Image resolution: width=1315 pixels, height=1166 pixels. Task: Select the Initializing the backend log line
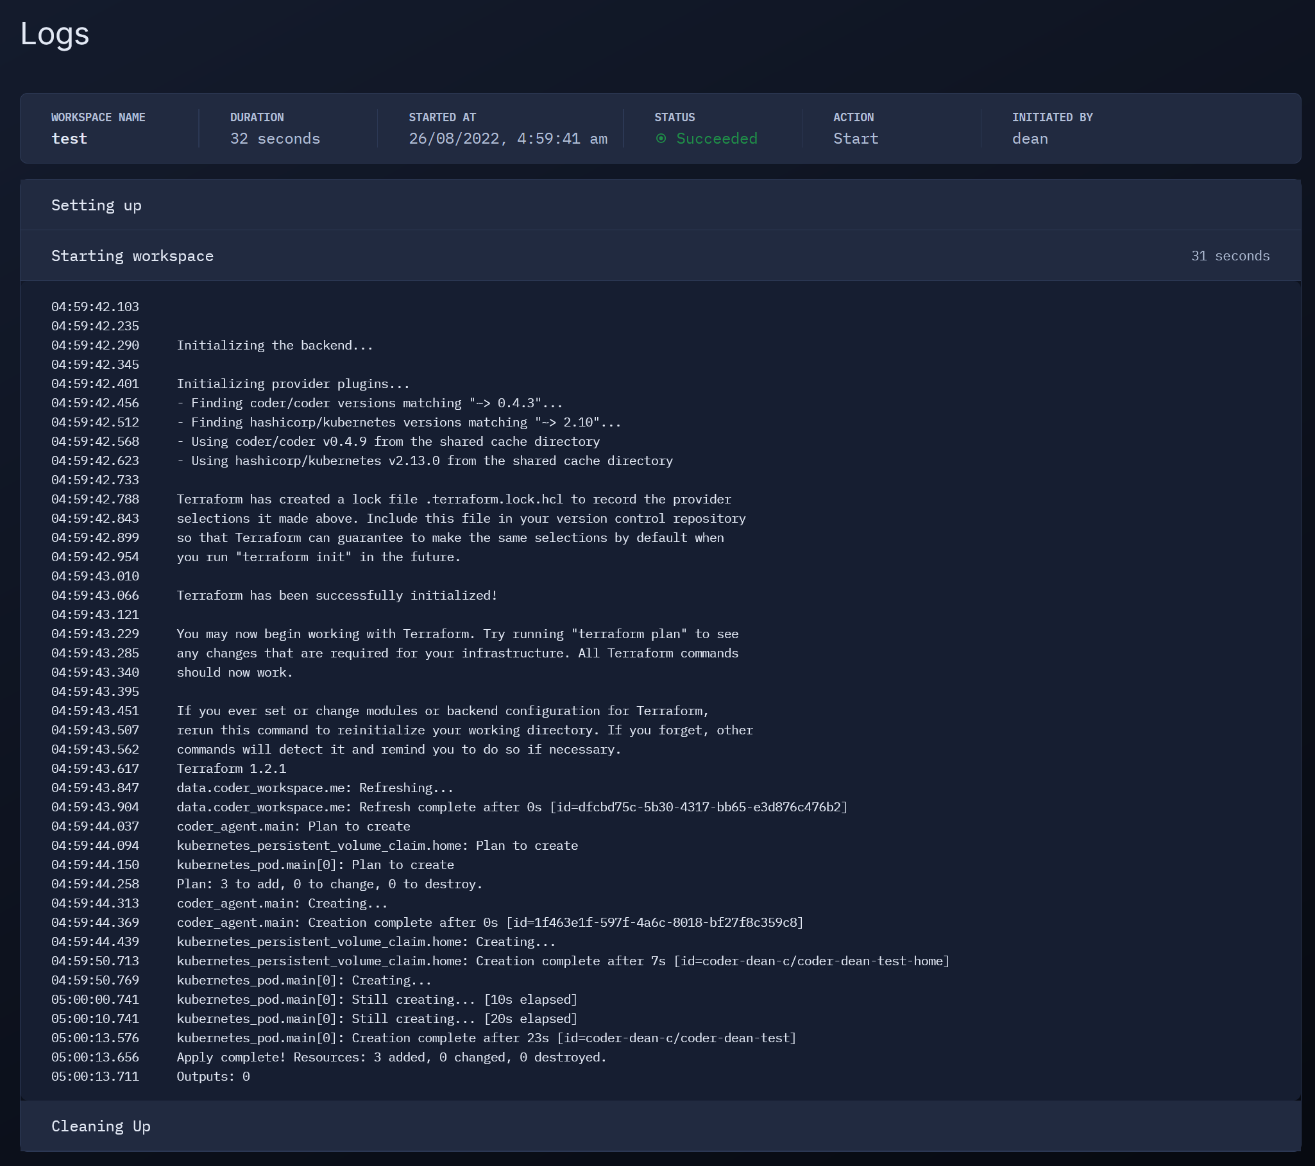275,345
